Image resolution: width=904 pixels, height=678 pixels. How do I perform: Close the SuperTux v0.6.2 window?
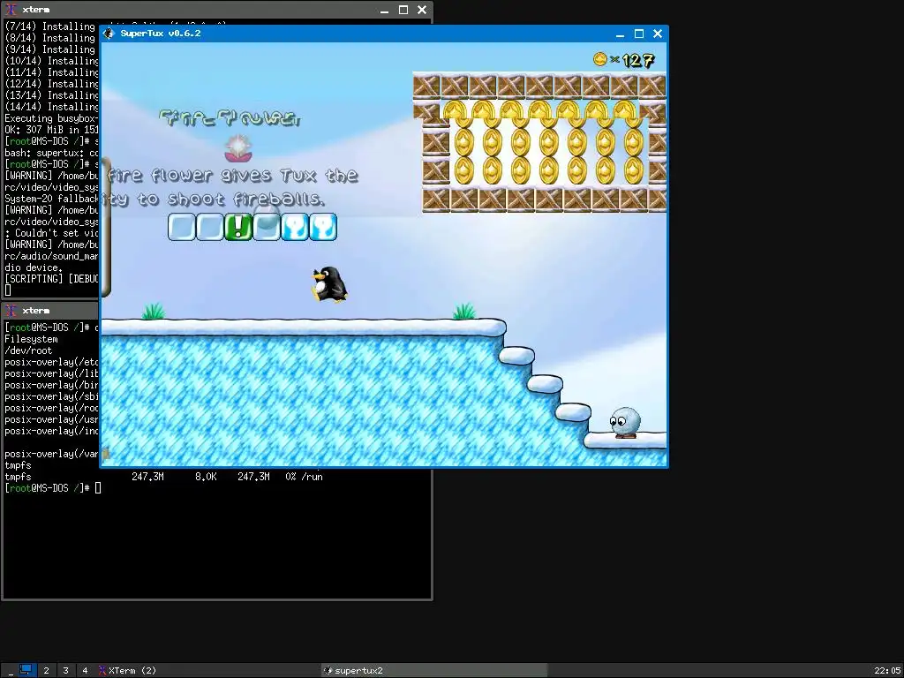(x=658, y=34)
